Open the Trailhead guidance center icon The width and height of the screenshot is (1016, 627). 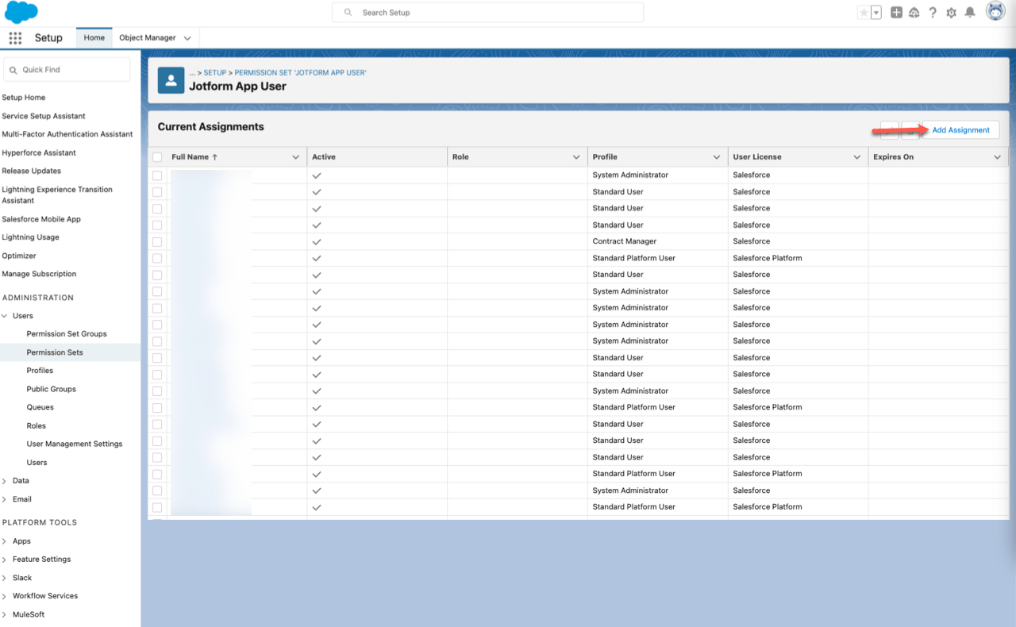tap(914, 13)
